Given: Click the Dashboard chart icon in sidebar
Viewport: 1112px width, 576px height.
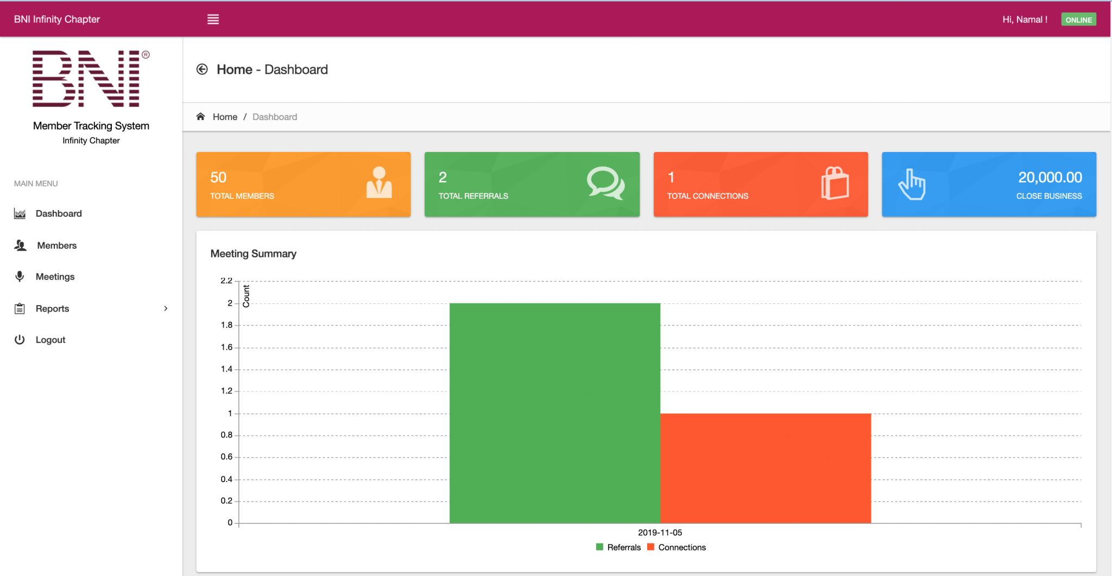Looking at the screenshot, I should click(20, 214).
